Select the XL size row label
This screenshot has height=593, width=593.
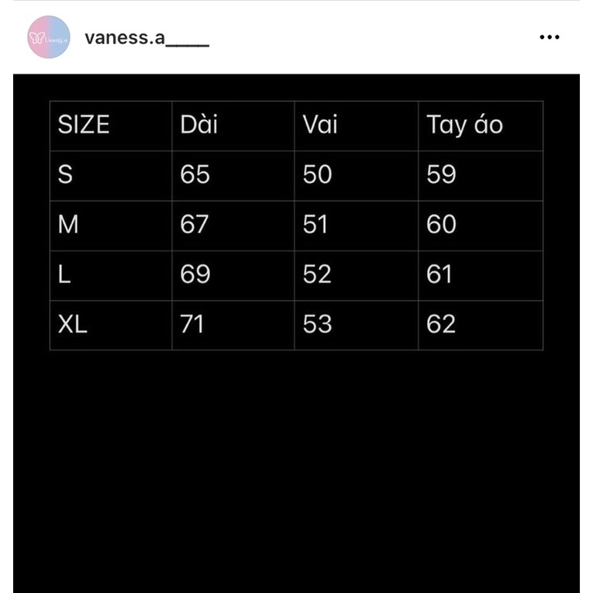pyautogui.click(x=111, y=326)
